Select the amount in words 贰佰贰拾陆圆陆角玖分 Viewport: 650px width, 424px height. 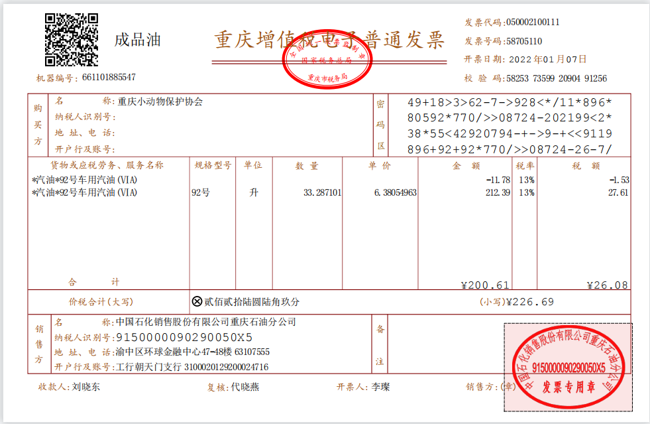[252, 302]
